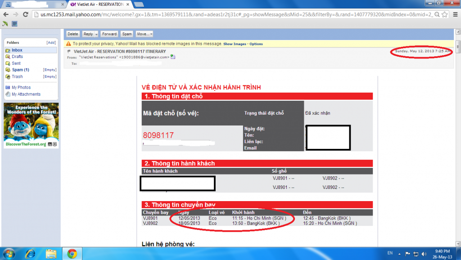Open the Windows Start button
Screen dimensions: 461x260
[x=8, y=254]
